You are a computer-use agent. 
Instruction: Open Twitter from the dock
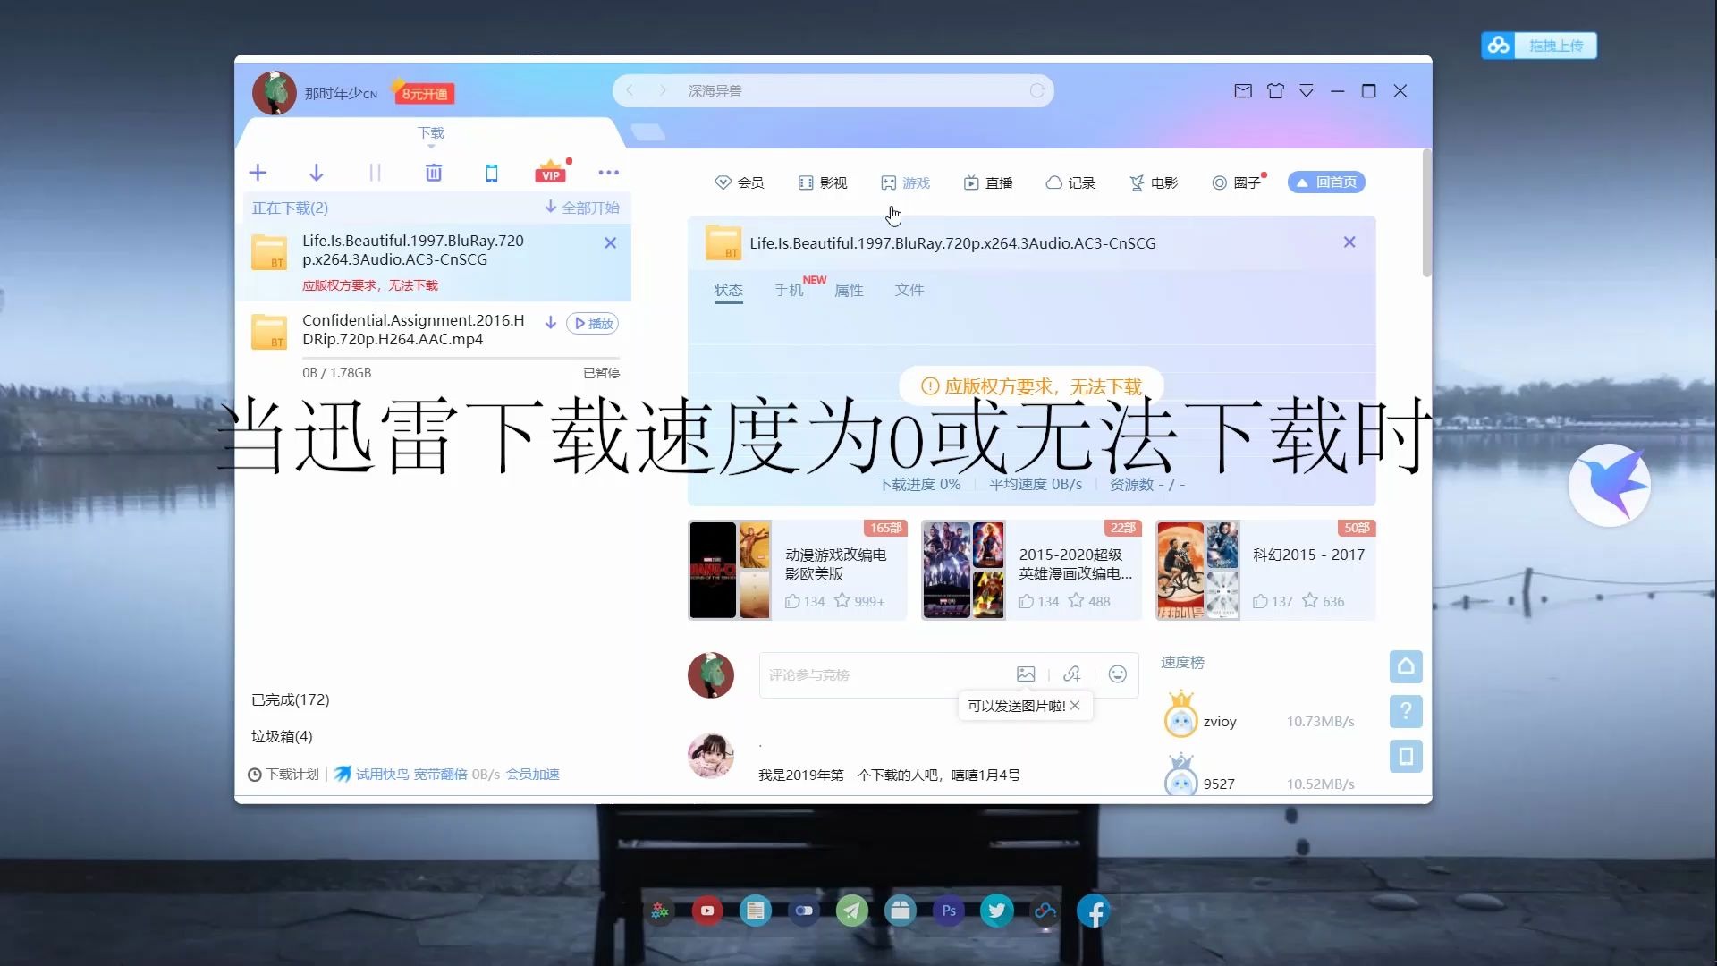pyautogui.click(x=997, y=911)
